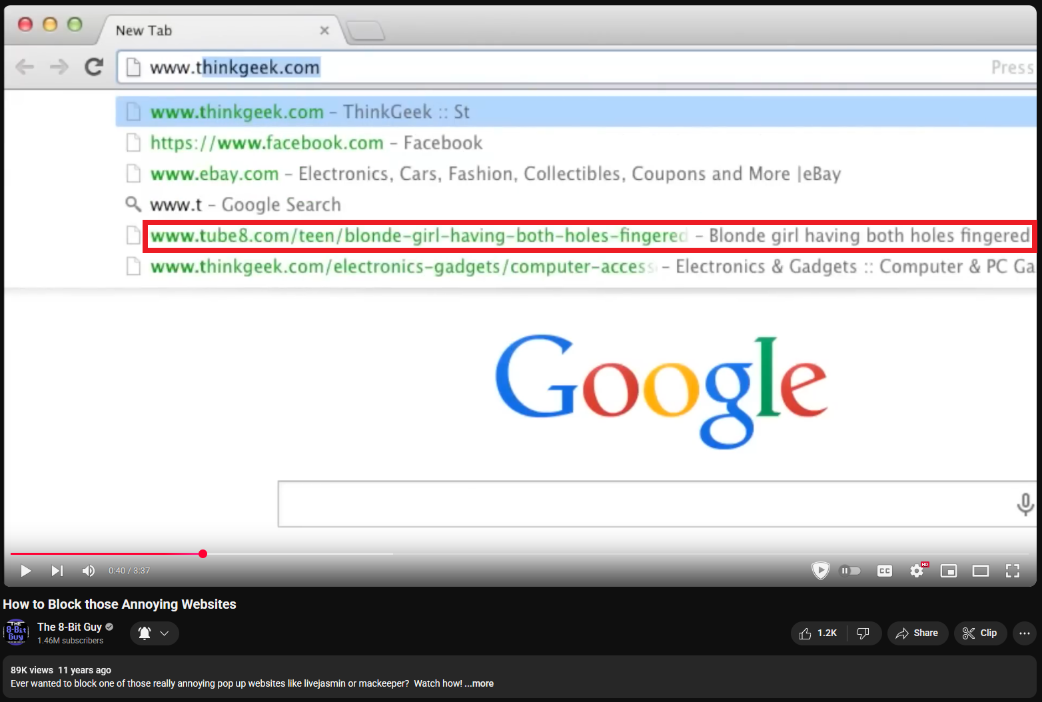The width and height of the screenshot is (1042, 702).
Task: Play the YouTube video
Action: [x=26, y=571]
